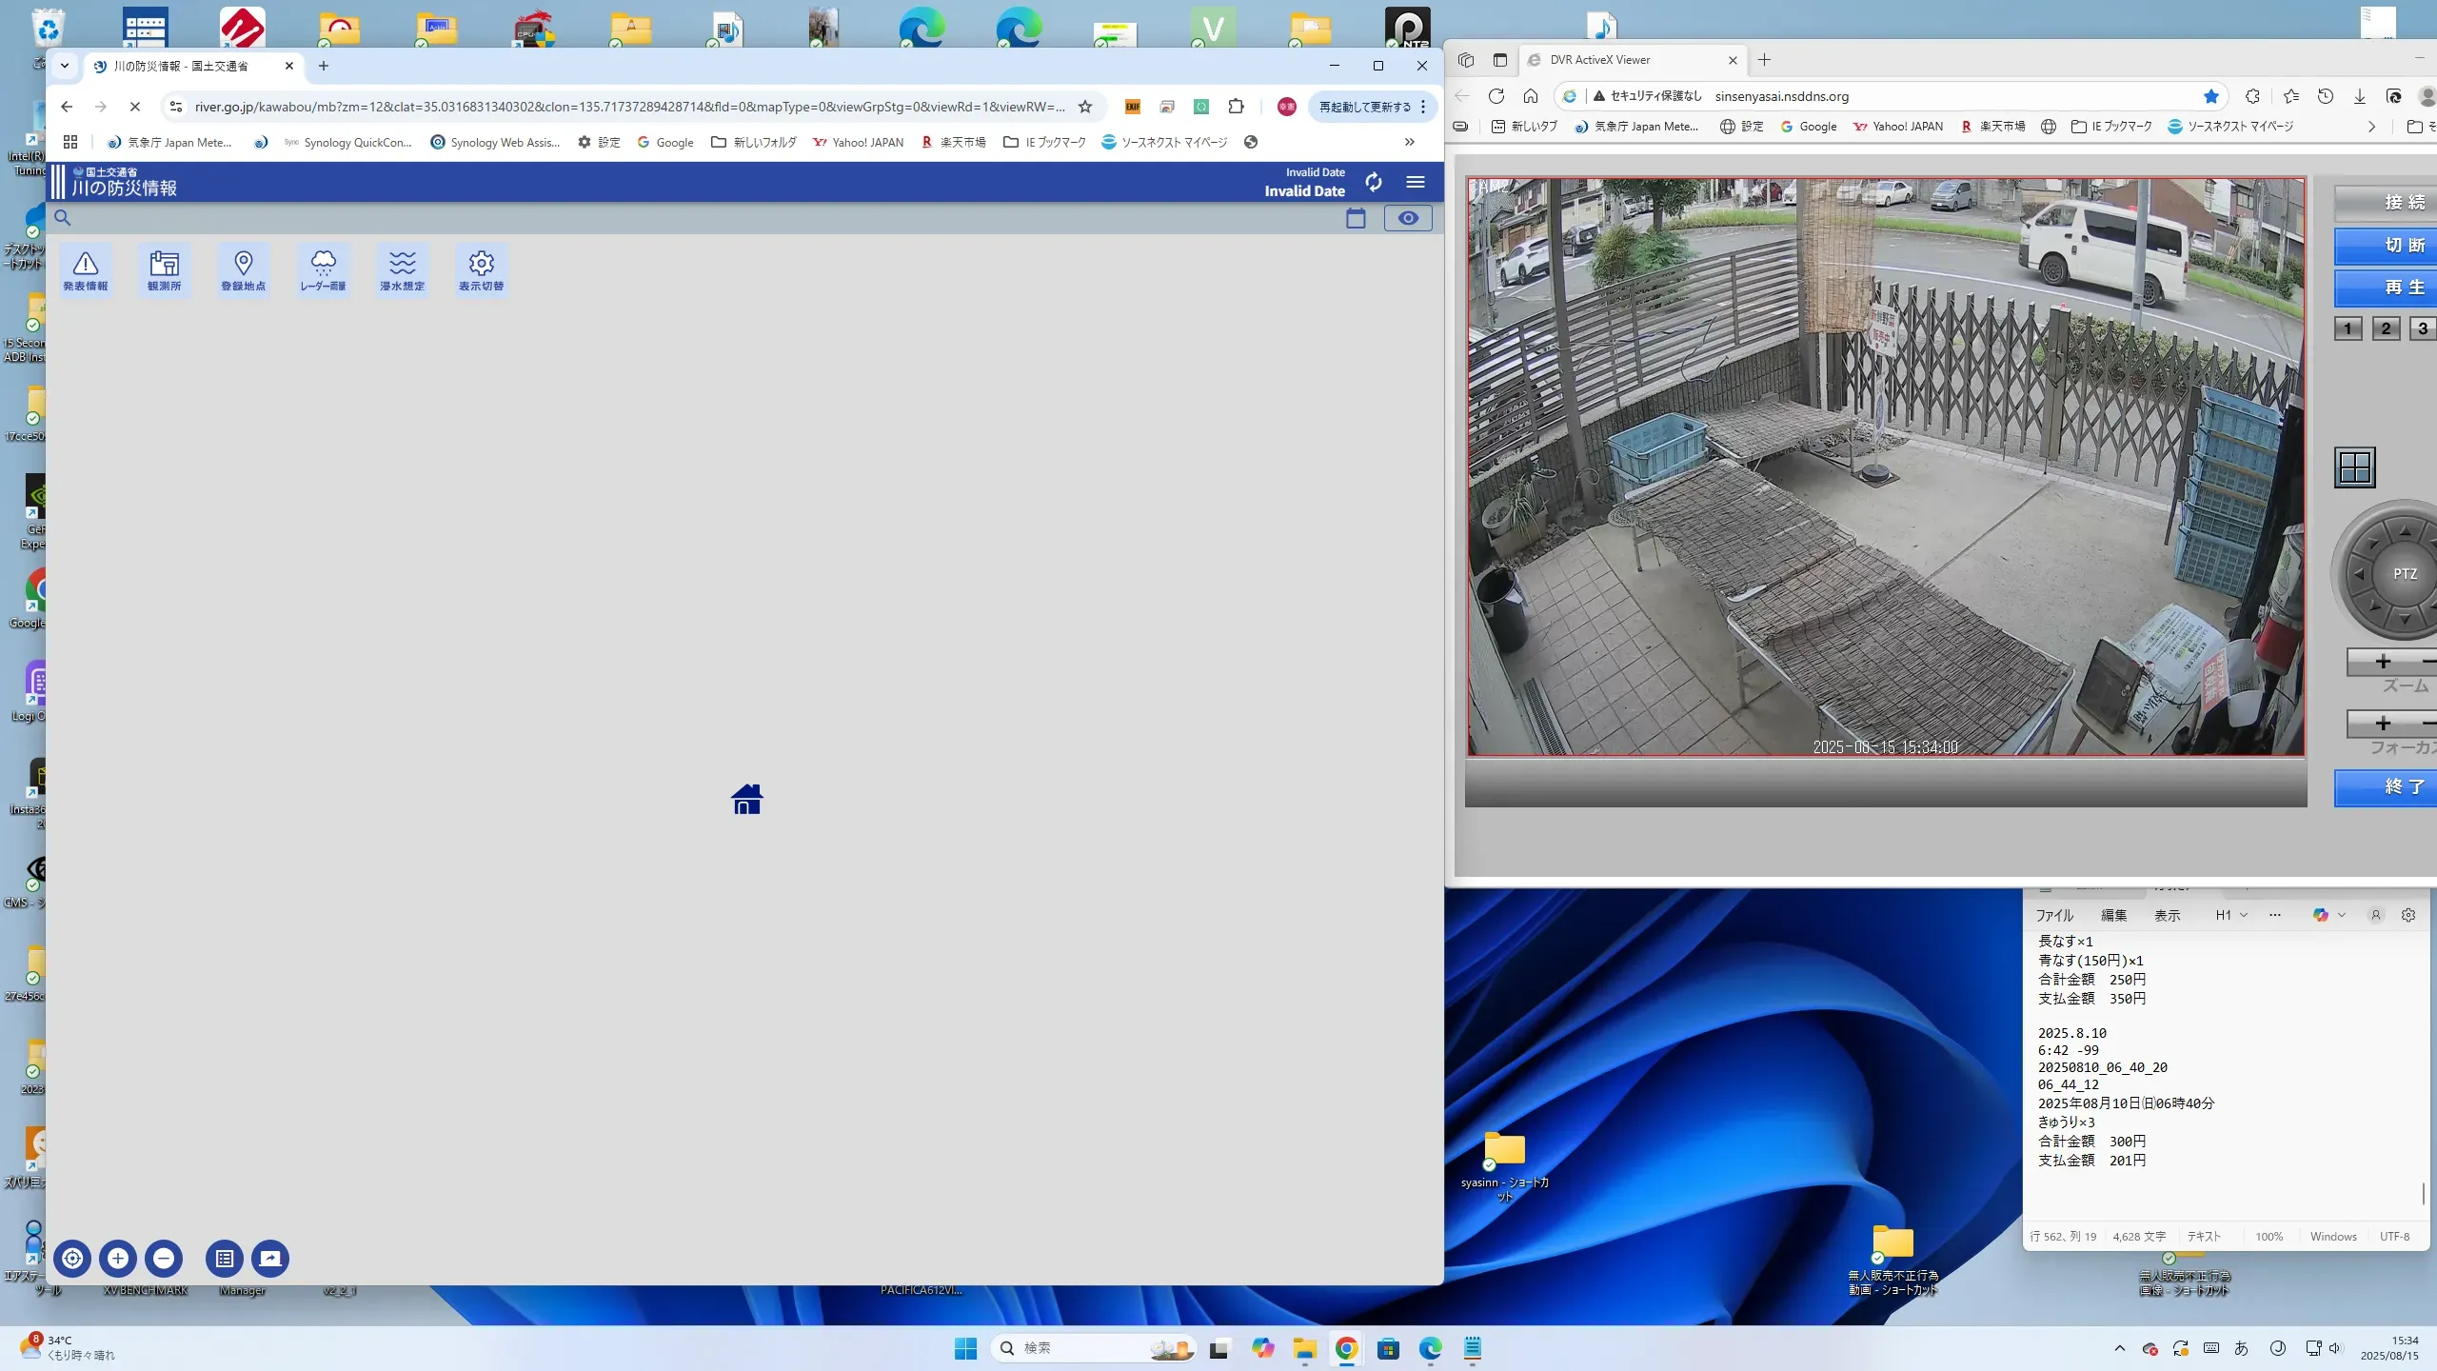Click the 観測所 station icon
The width and height of the screenshot is (2437, 1371).
pos(164,270)
